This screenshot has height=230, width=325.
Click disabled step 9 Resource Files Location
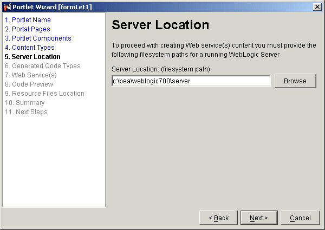pyautogui.click(x=44, y=94)
